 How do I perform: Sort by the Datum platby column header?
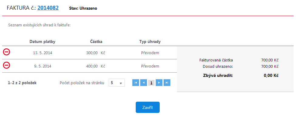click(43, 41)
